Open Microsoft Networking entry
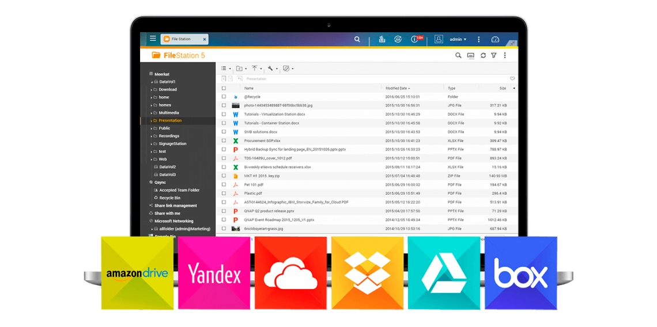 [x=174, y=221]
